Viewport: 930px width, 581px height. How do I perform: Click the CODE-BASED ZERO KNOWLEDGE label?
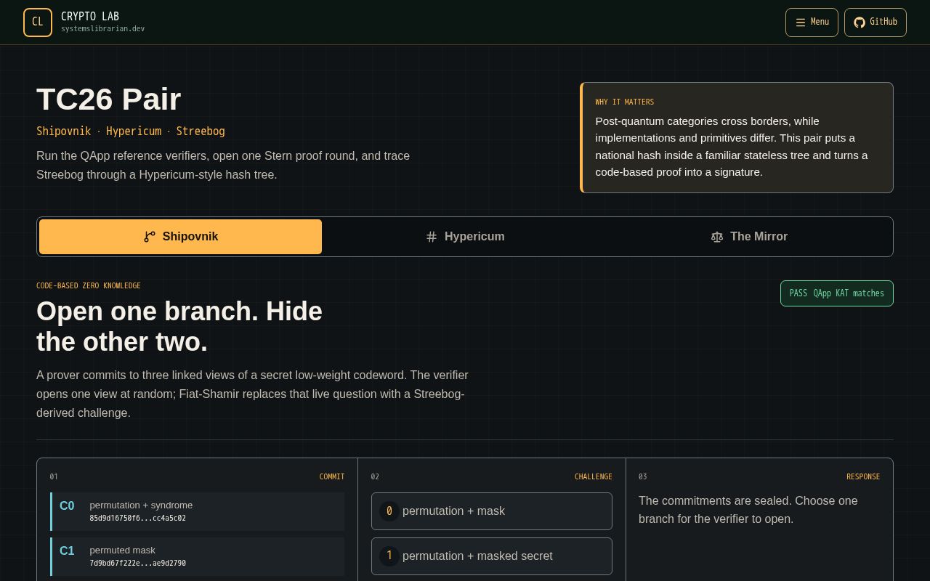(x=89, y=286)
